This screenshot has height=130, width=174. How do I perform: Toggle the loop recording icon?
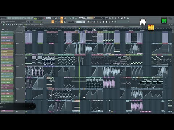tap(65, 18)
